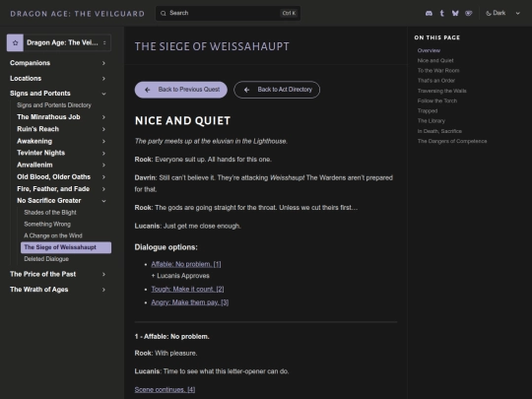Image resolution: width=532 pixels, height=399 pixels.
Task: Follow the 'Angry: Make them pay. [3]' link
Action: click(x=190, y=302)
